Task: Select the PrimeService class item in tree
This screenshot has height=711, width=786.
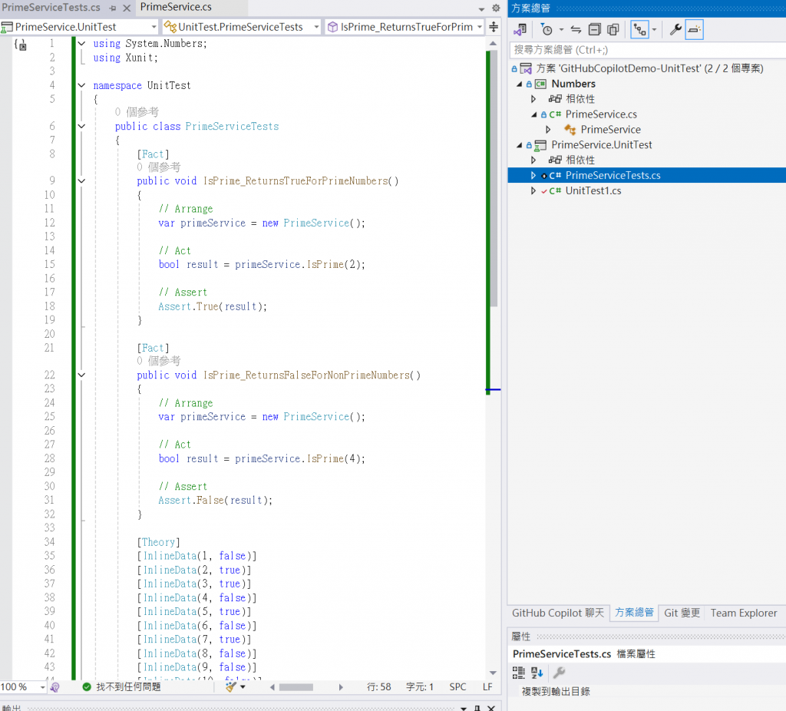Action: (x=610, y=129)
